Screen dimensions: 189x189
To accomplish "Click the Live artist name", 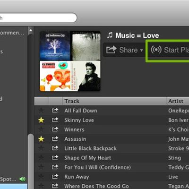I will coord(173,177).
